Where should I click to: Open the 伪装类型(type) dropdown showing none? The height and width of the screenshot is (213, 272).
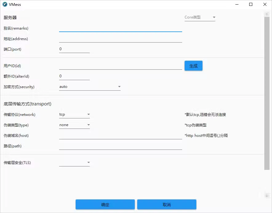(74, 125)
